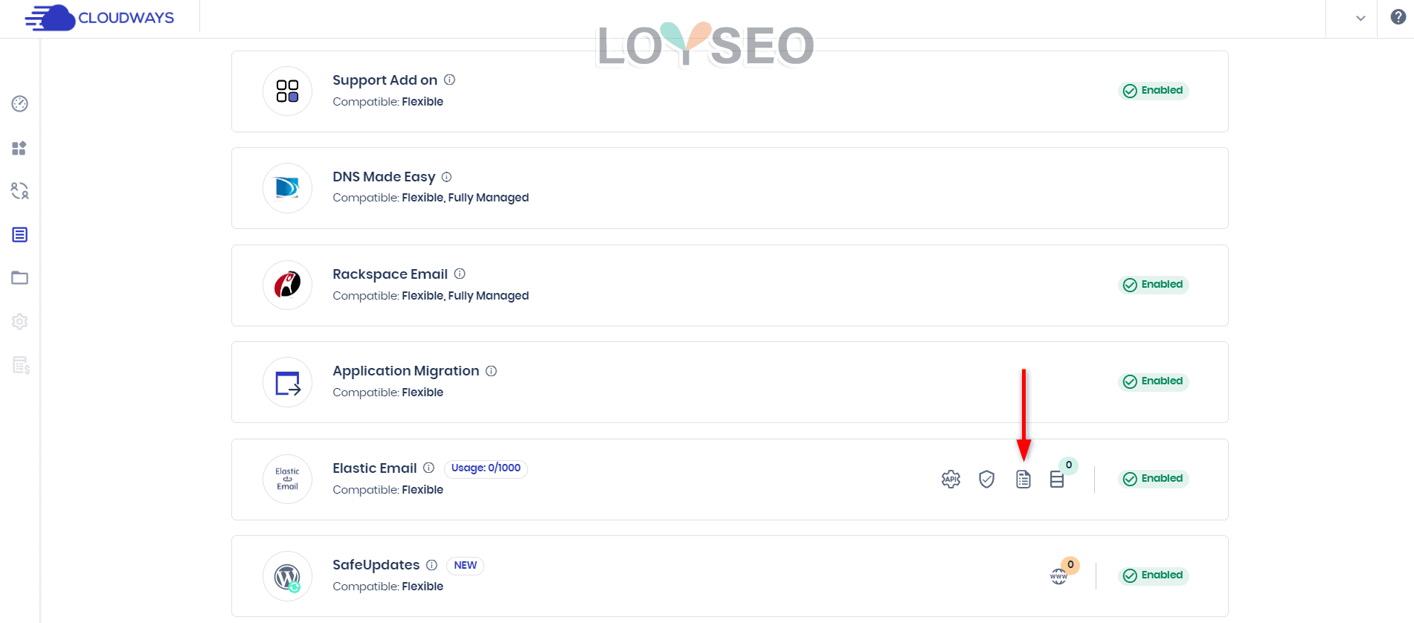
Task: Select the DNS Made Easy title
Action: coord(384,177)
